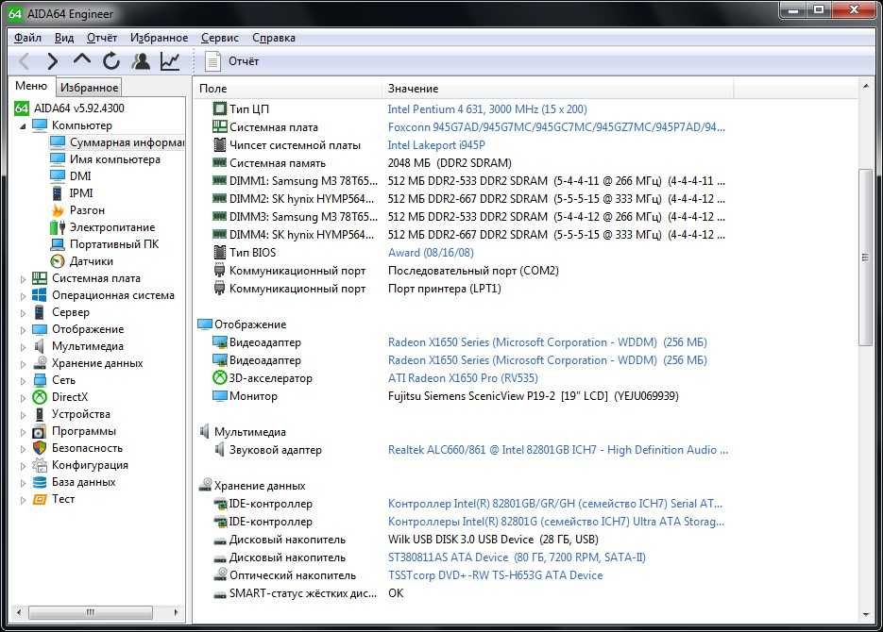Open the user management icon in toolbar
The width and height of the screenshot is (883, 632).
141,60
